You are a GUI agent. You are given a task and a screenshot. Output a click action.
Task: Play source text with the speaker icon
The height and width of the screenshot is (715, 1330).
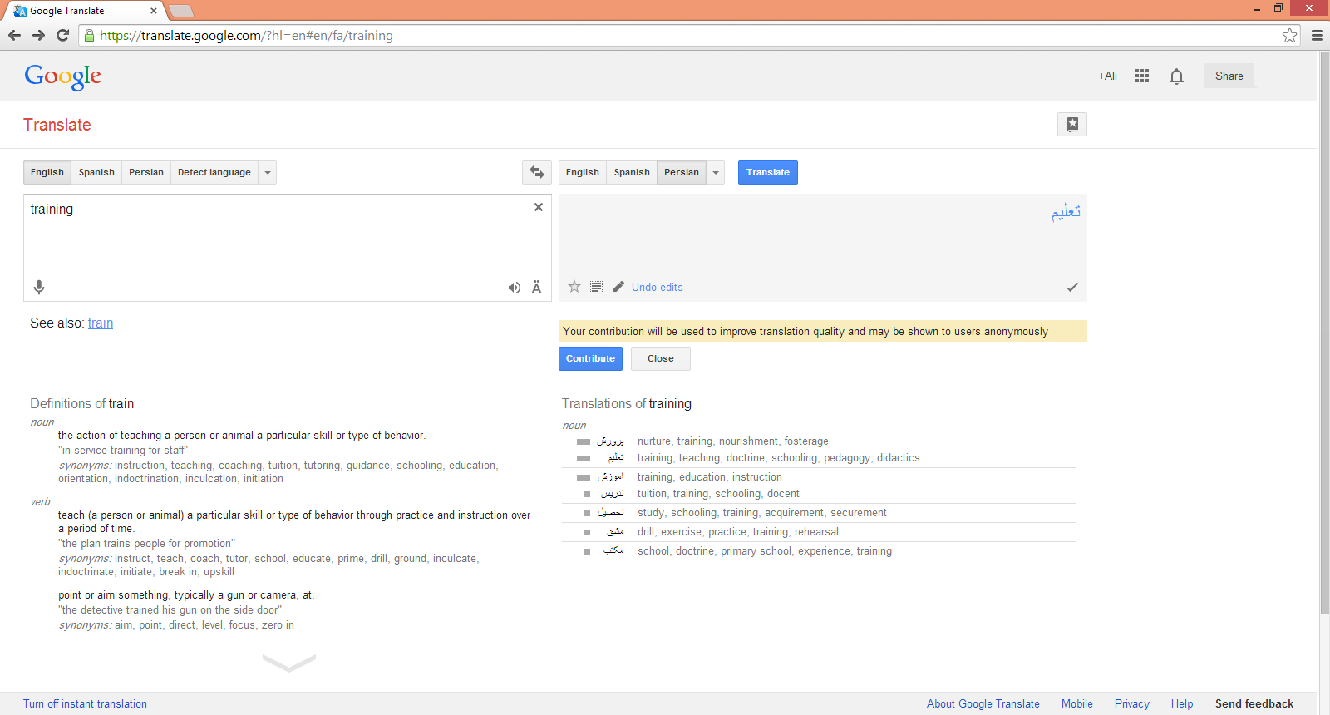coord(515,288)
